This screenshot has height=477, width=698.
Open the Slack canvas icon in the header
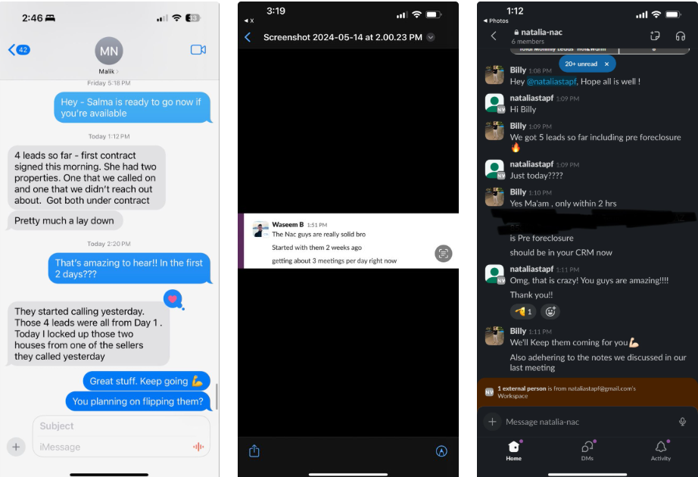click(655, 36)
